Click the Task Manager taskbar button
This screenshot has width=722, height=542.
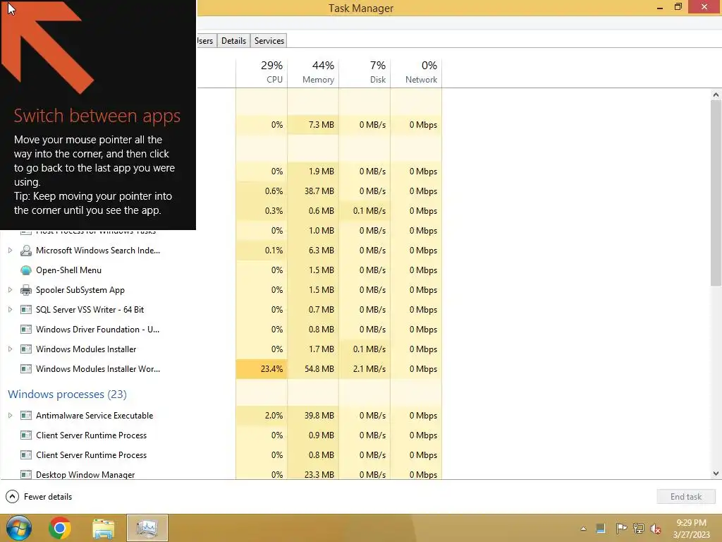click(147, 528)
